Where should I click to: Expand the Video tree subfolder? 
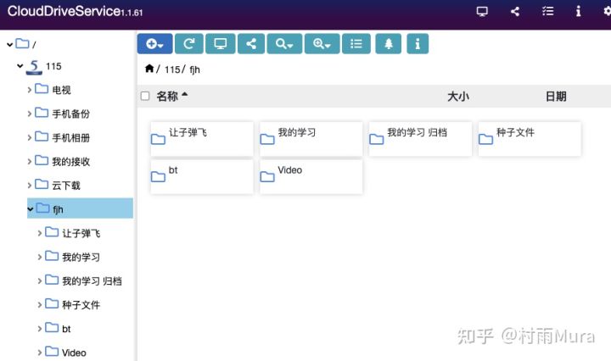point(40,353)
